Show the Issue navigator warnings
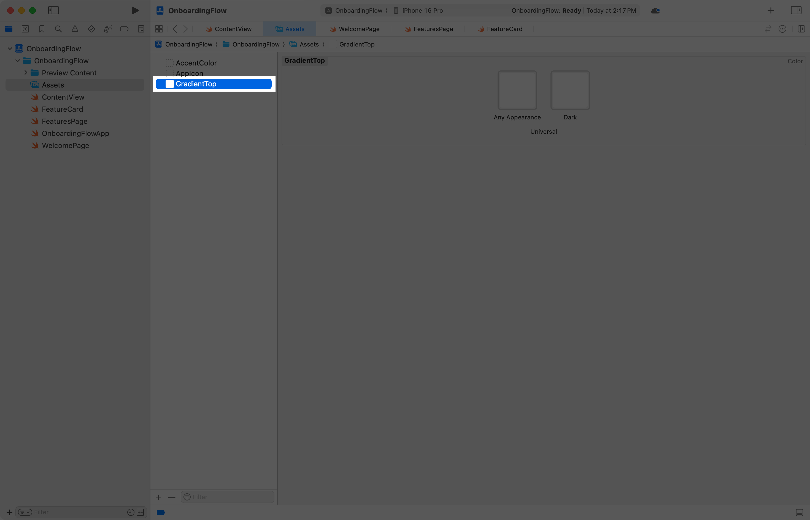Image resolution: width=810 pixels, height=520 pixels. point(75,29)
